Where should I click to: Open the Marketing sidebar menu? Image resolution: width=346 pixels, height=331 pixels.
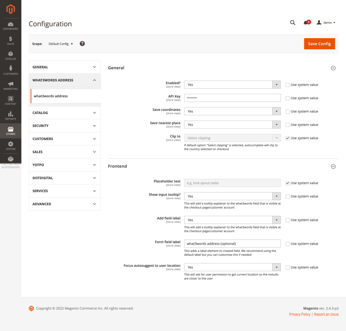click(11, 86)
